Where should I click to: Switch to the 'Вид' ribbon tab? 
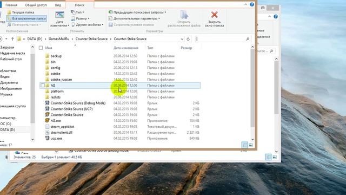tap(58, 5)
